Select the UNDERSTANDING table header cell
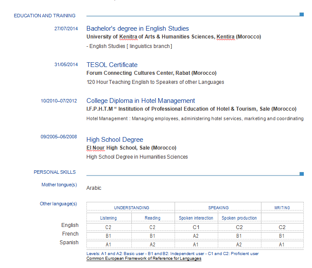Image resolution: width=312 pixels, height=268 pixels. click(131, 208)
